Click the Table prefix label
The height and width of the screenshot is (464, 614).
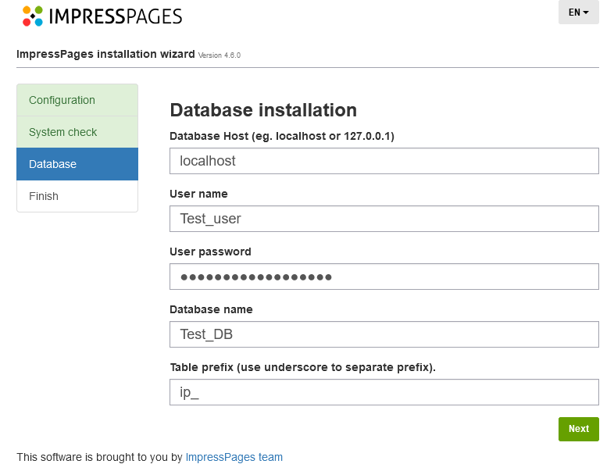[x=302, y=367]
